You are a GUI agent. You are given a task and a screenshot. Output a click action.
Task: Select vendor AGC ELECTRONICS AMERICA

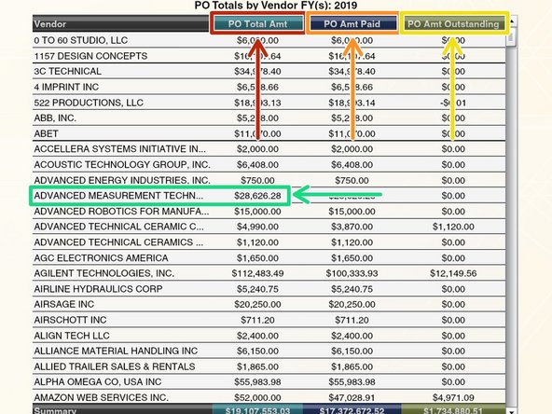tap(101, 258)
